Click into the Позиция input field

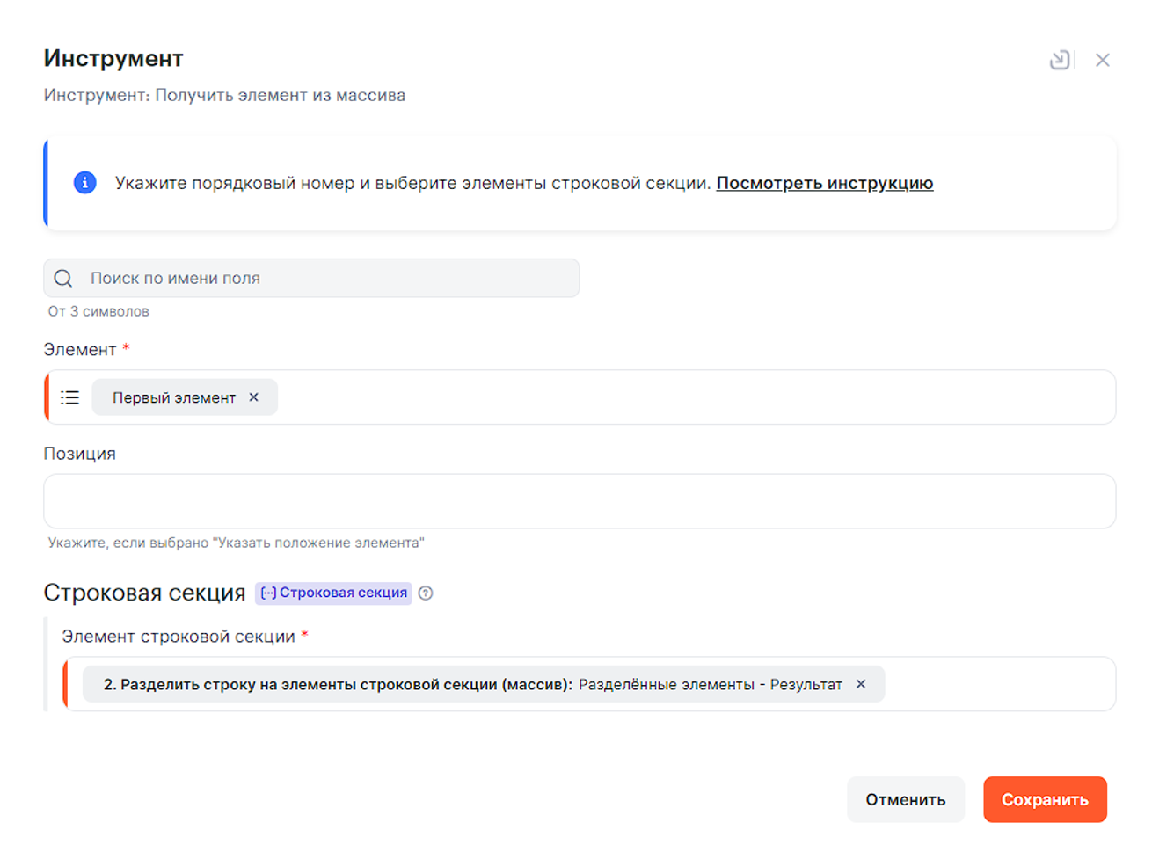pos(579,501)
